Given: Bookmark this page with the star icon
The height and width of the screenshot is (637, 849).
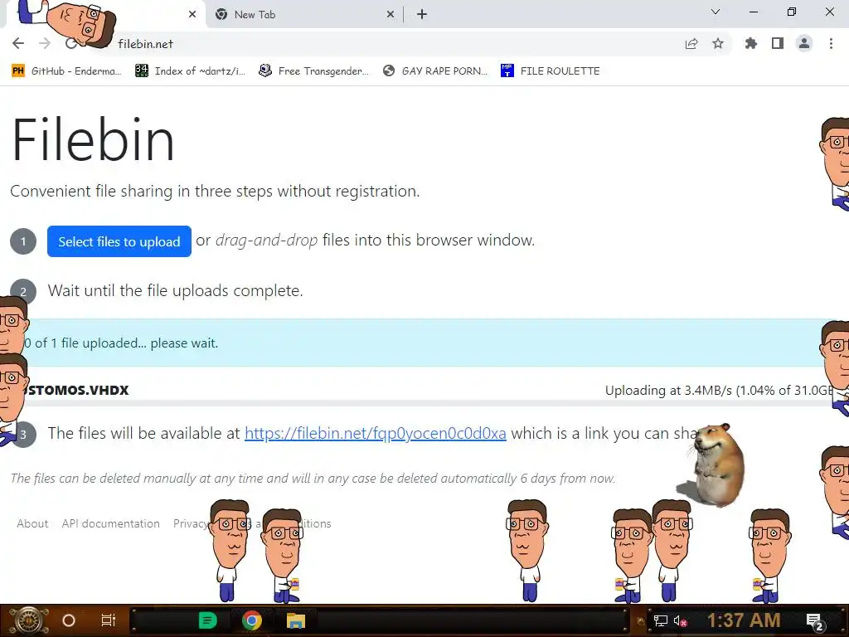Looking at the screenshot, I should point(718,43).
